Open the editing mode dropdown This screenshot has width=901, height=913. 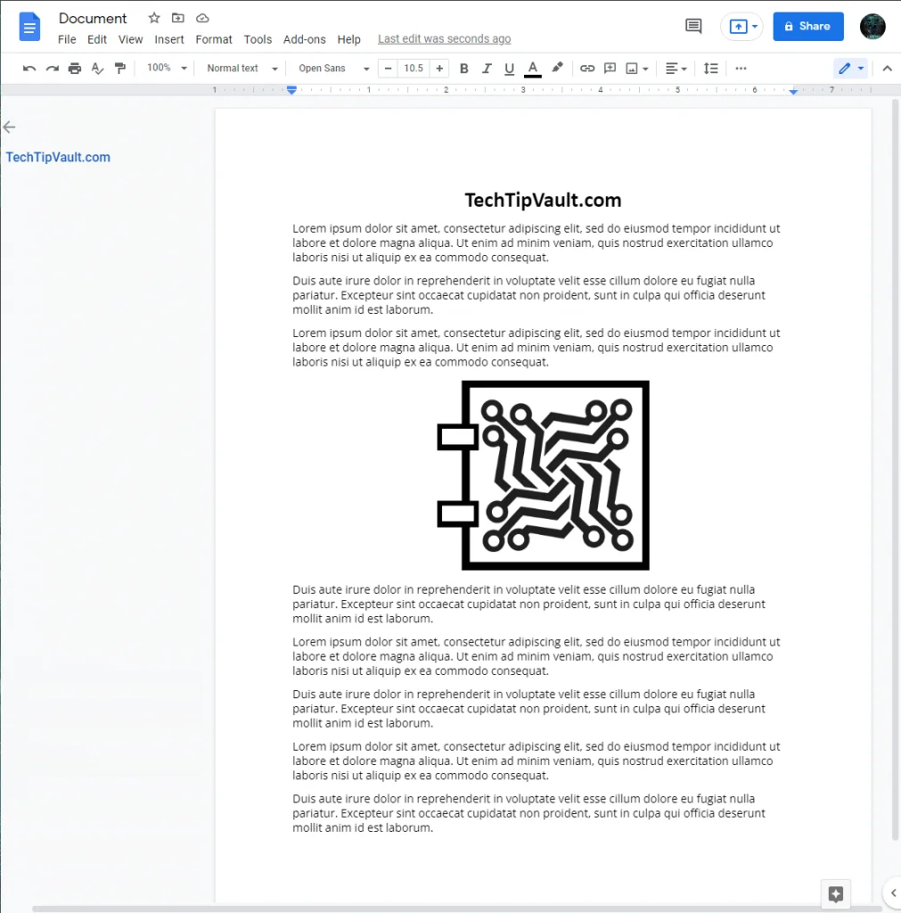point(851,69)
